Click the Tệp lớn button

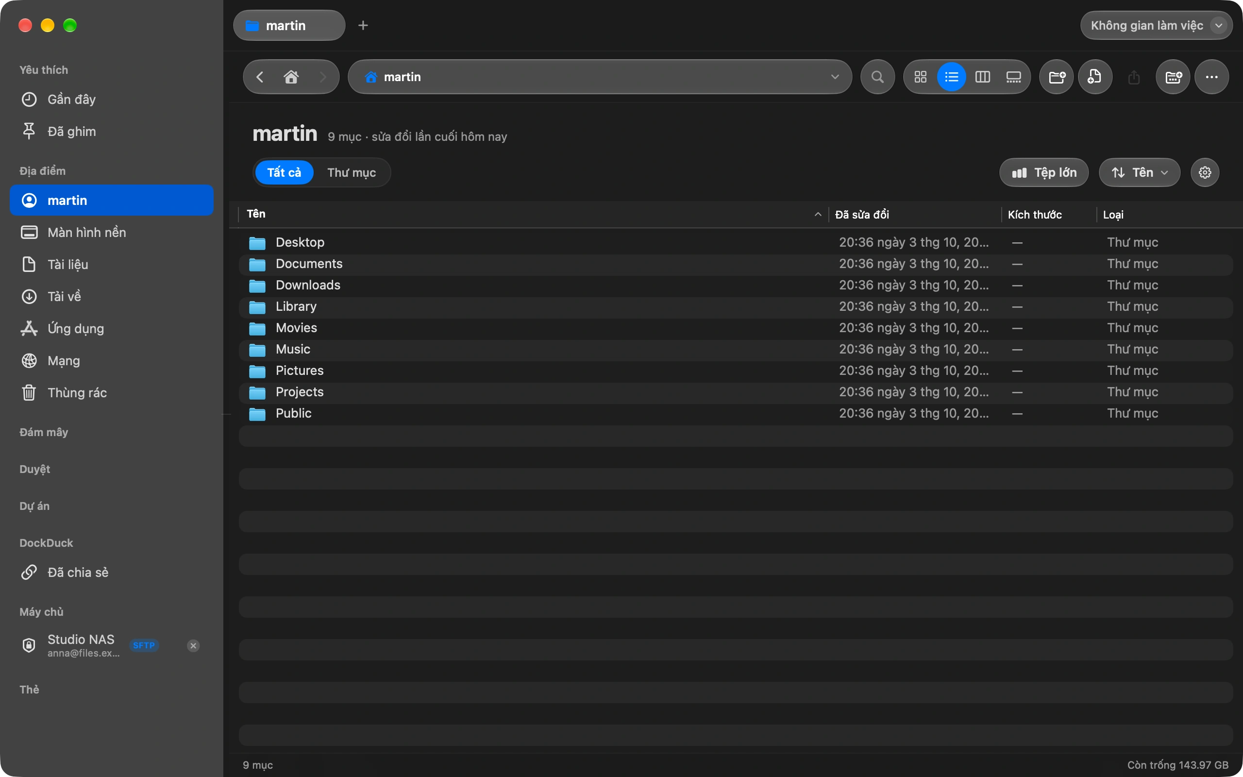(x=1044, y=173)
